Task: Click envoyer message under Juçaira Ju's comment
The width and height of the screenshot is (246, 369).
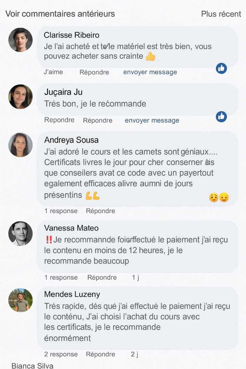Action: pos(152,120)
